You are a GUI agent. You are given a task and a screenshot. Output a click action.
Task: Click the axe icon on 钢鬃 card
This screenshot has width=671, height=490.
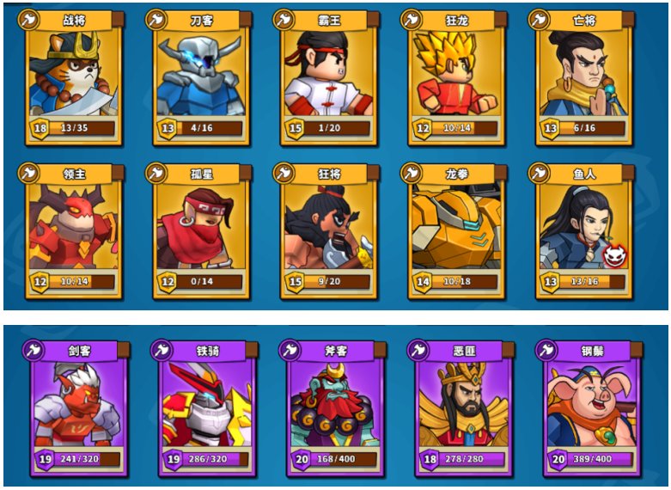(x=546, y=350)
